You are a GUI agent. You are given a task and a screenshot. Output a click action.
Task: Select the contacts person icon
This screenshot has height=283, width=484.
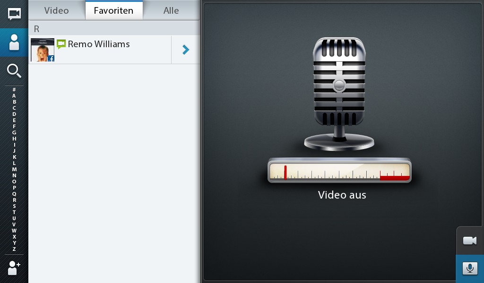(14, 42)
